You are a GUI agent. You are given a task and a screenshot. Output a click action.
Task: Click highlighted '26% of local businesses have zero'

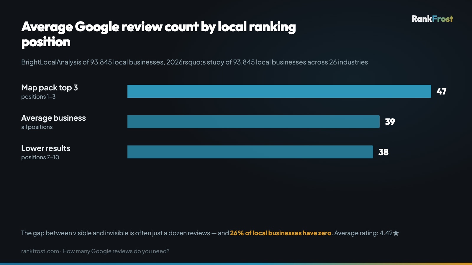click(x=281, y=233)
